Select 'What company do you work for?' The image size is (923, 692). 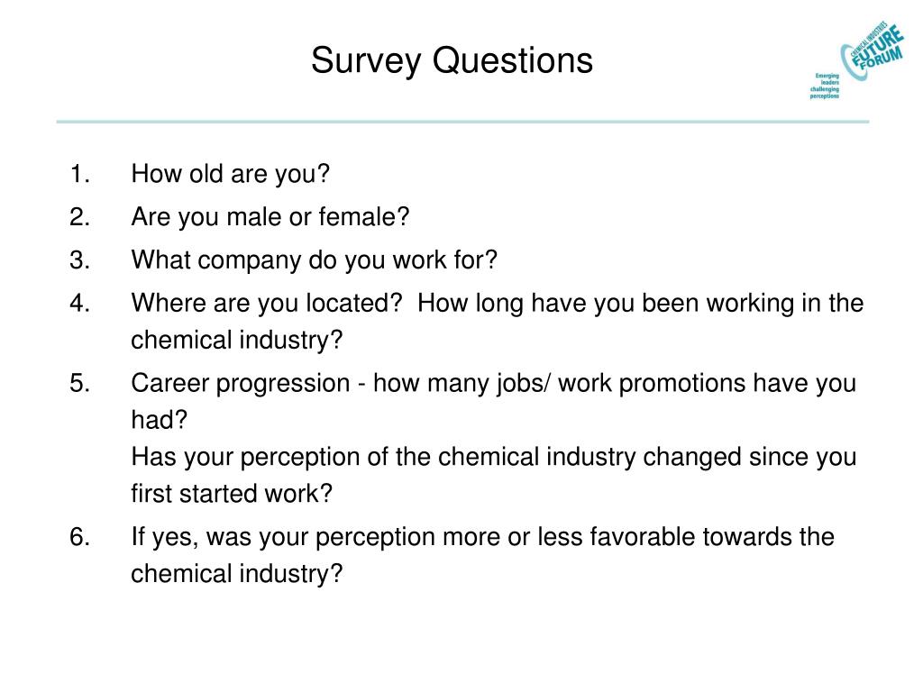pos(315,260)
